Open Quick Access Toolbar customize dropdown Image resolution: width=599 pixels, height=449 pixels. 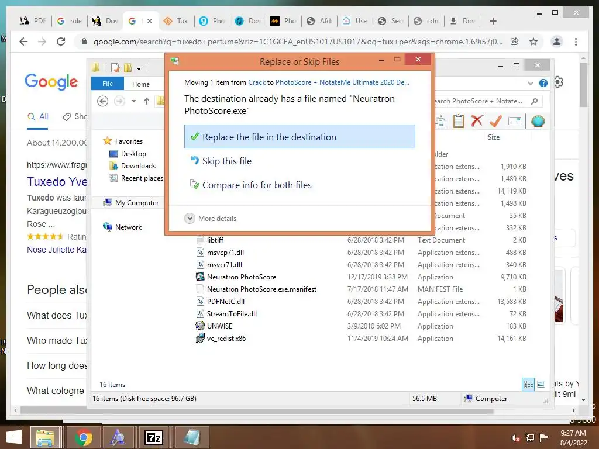click(x=139, y=68)
